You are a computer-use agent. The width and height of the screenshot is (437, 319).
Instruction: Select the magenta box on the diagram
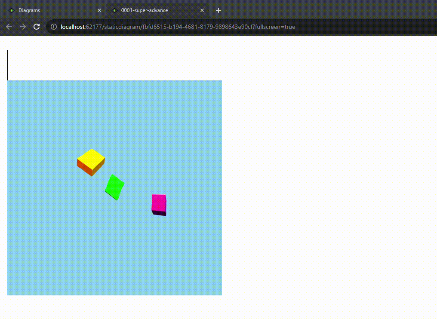(159, 202)
